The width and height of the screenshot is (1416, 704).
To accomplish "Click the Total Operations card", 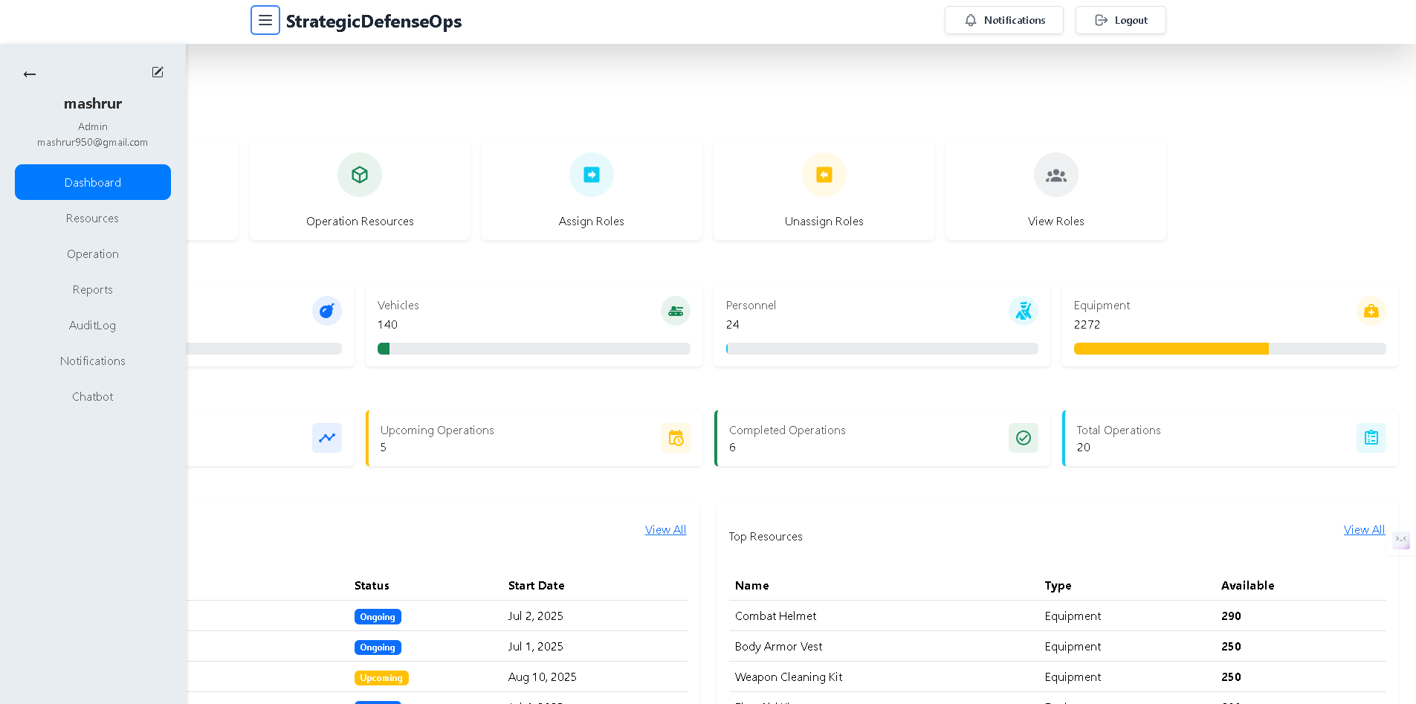I will tap(1230, 438).
